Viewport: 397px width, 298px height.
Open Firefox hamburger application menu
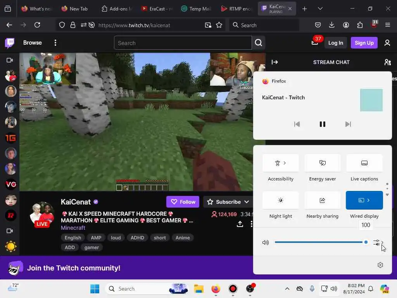[x=388, y=25]
